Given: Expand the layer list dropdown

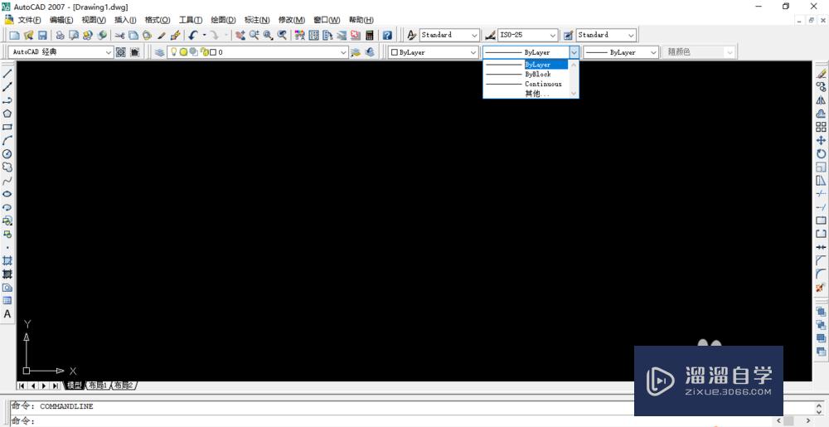Looking at the screenshot, I should tap(343, 52).
